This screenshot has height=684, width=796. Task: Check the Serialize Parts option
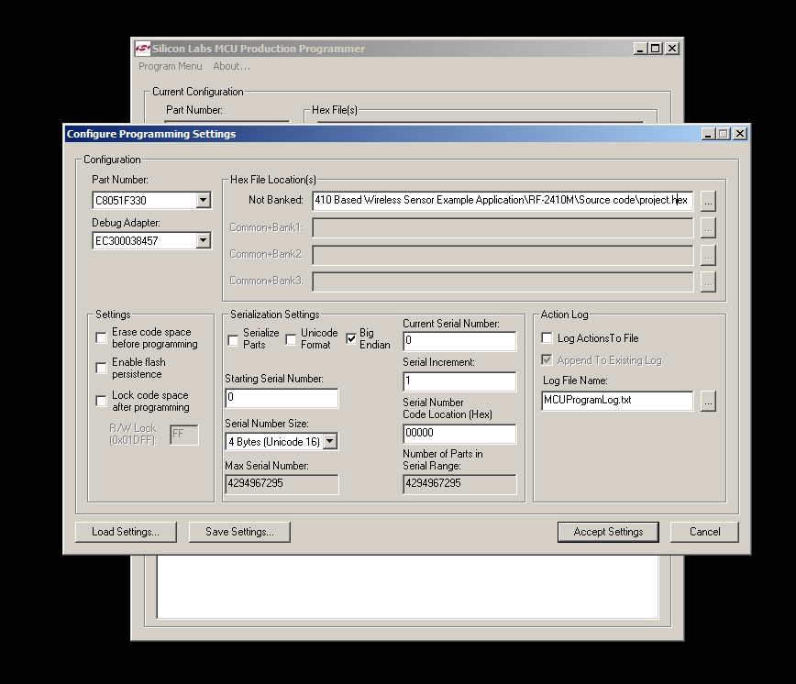pos(233,338)
